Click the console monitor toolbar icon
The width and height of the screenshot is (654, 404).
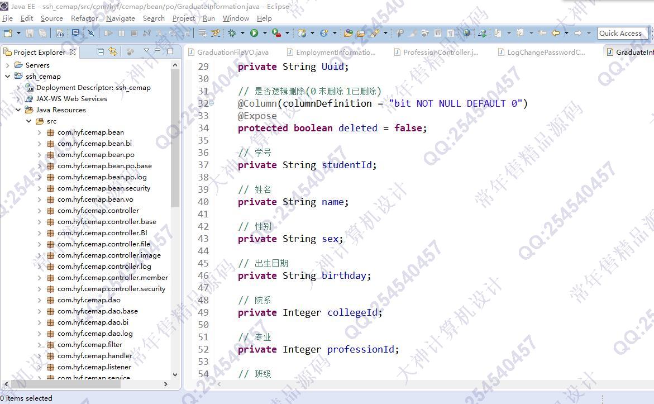click(75, 33)
